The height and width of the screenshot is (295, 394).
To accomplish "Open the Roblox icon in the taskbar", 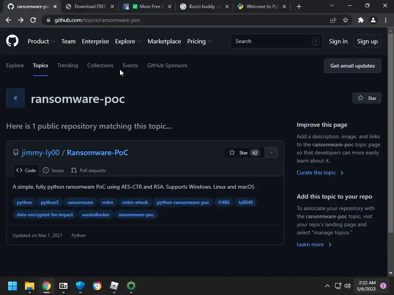I will click(x=114, y=286).
